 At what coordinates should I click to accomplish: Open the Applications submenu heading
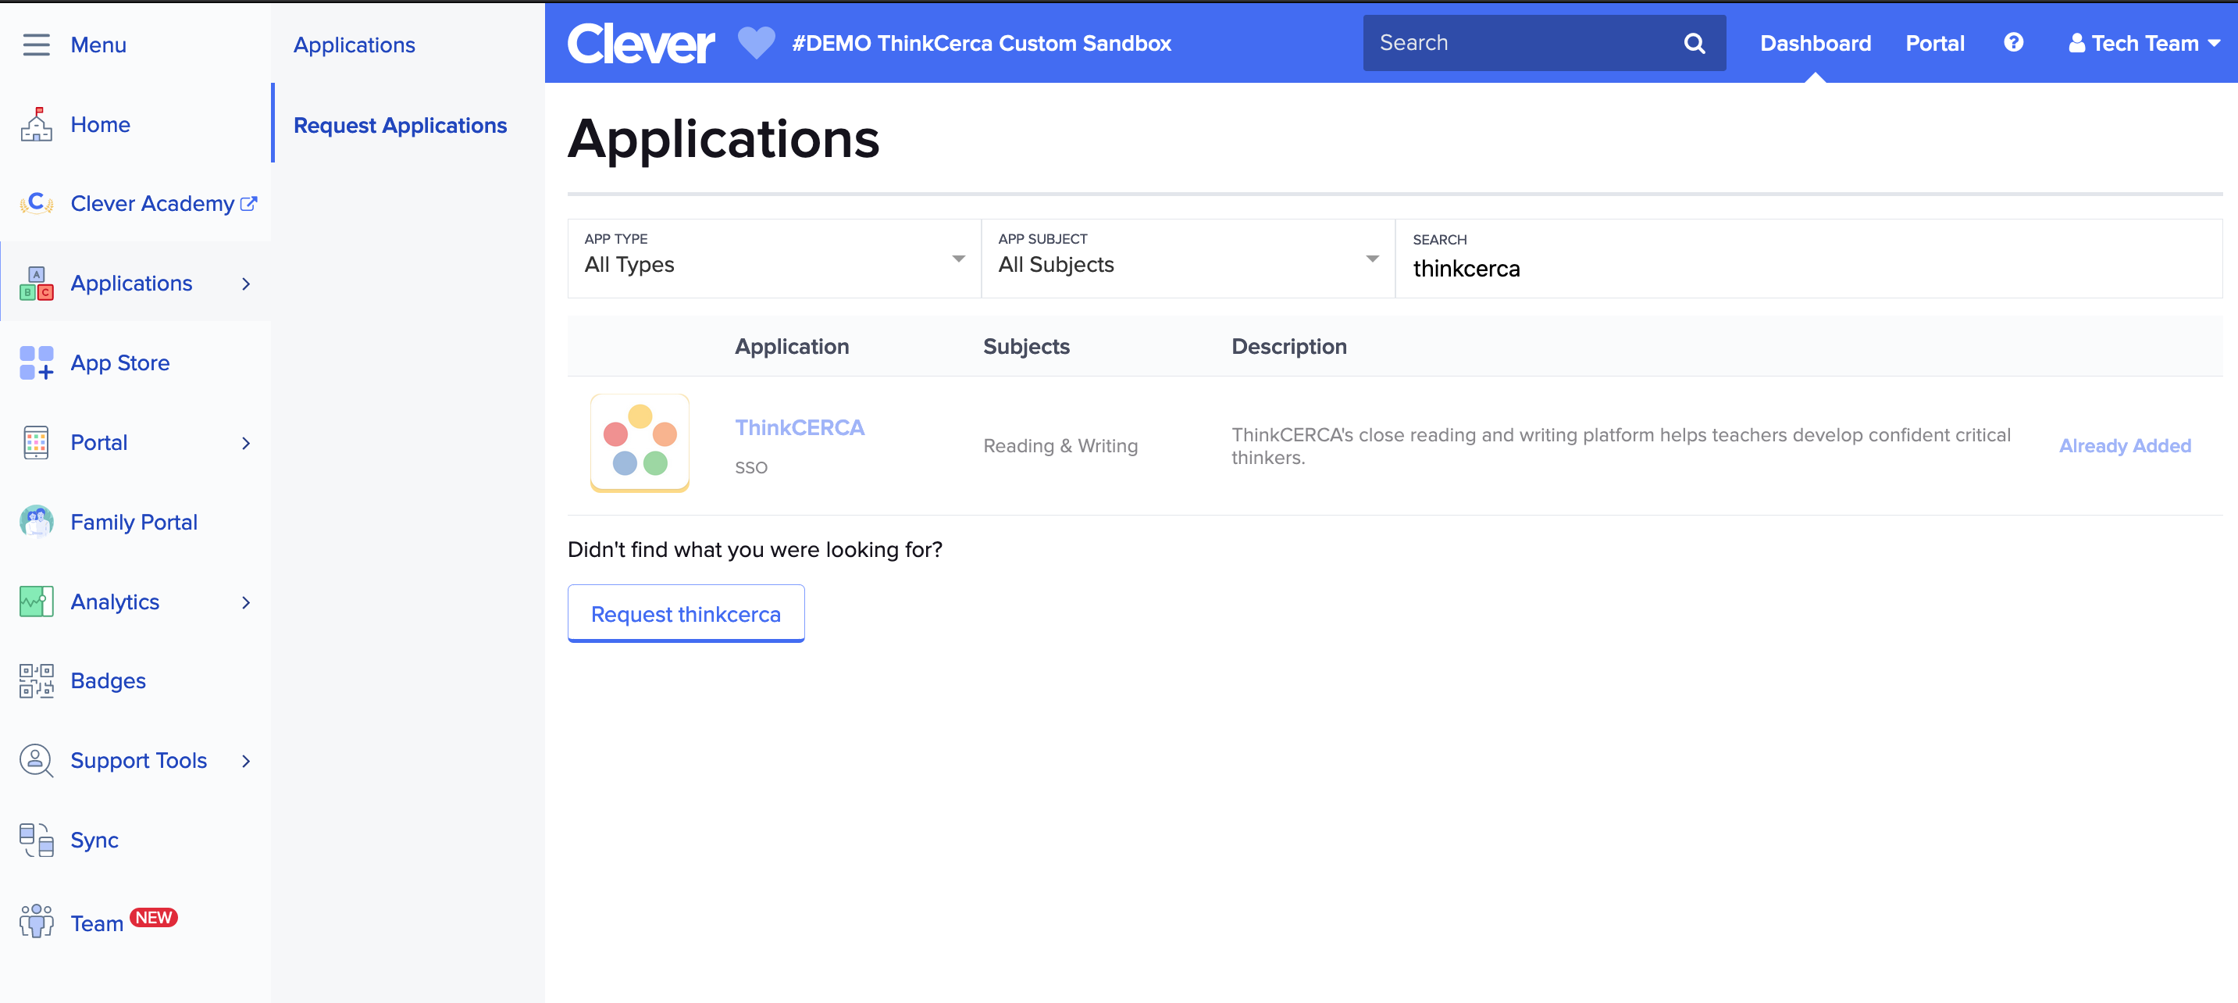[354, 45]
